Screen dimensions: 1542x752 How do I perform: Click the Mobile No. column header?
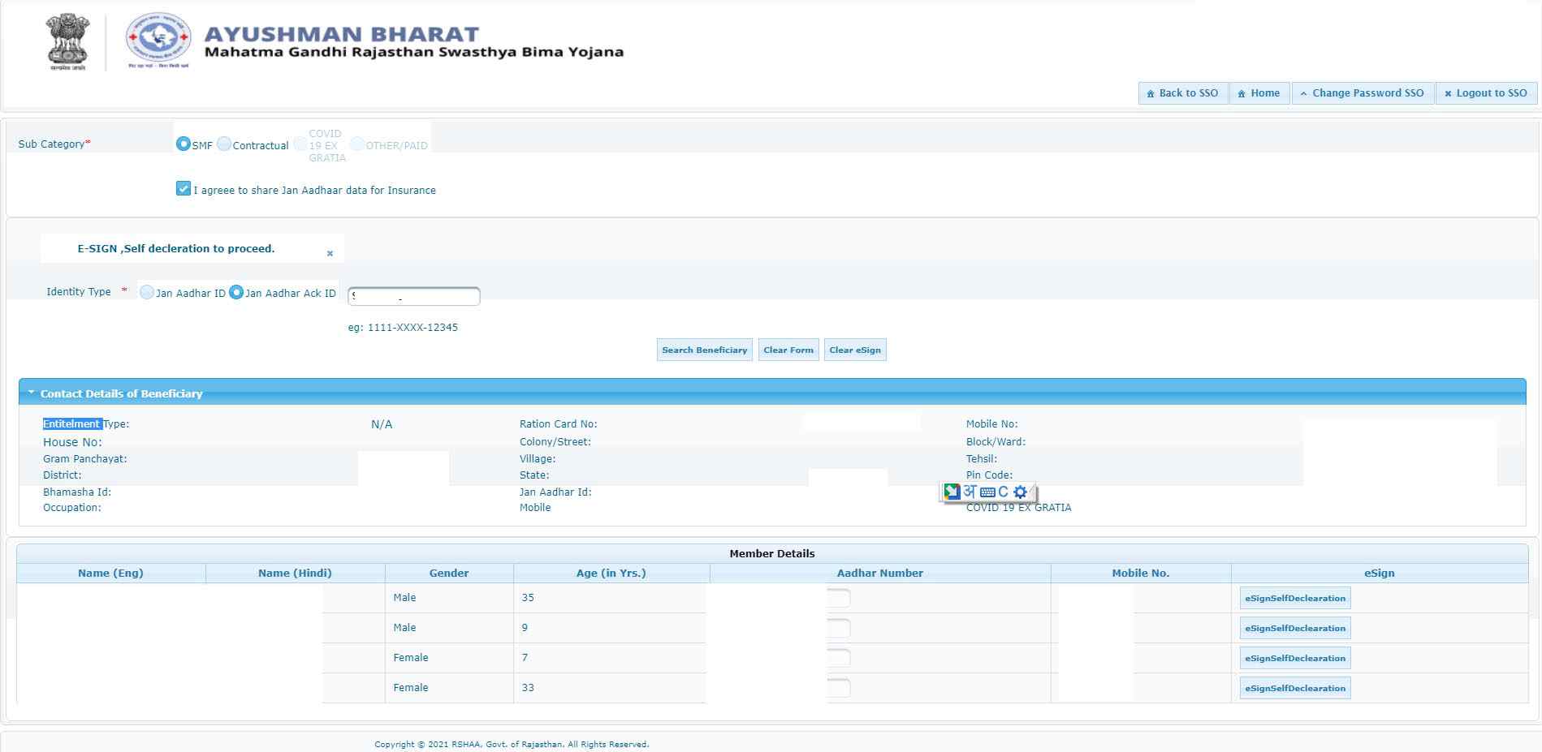pos(1141,573)
